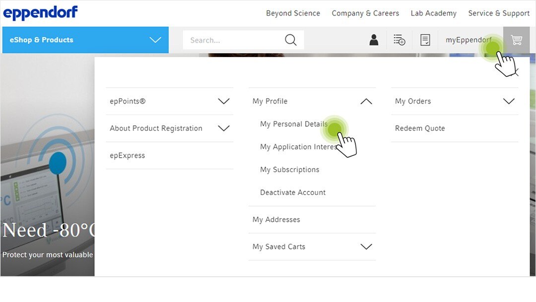Screen dimensions: 536x302
Task: Expand the My Saved Carts section
Action: click(366, 246)
